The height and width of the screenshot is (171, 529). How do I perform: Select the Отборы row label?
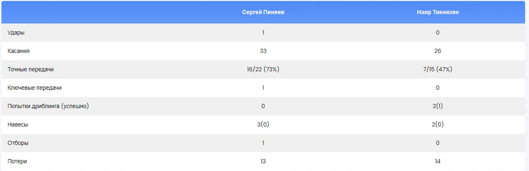18,143
